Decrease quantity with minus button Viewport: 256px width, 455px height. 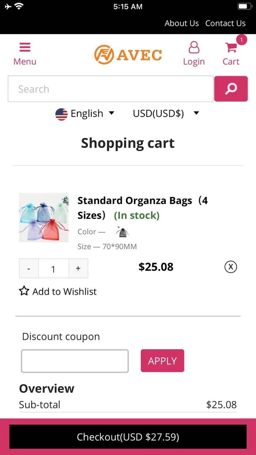pos(29,268)
